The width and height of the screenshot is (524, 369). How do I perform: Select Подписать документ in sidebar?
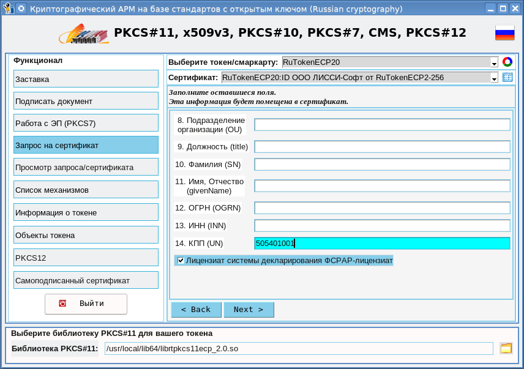tap(86, 101)
